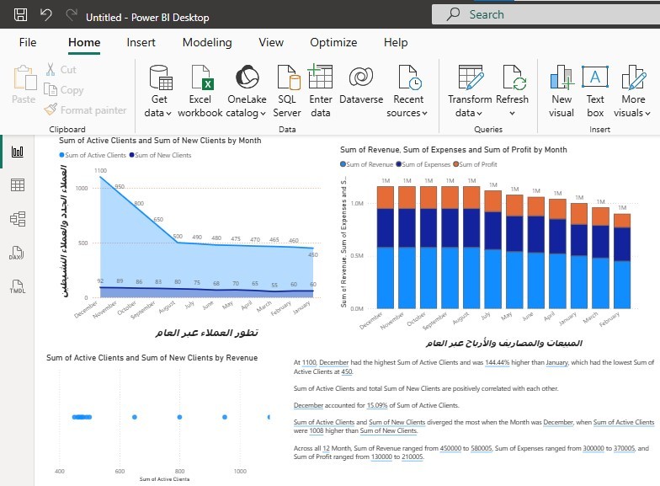Expand the Recent sources dropdown
This screenshot has width=660, height=486.
click(x=408, y=113)
